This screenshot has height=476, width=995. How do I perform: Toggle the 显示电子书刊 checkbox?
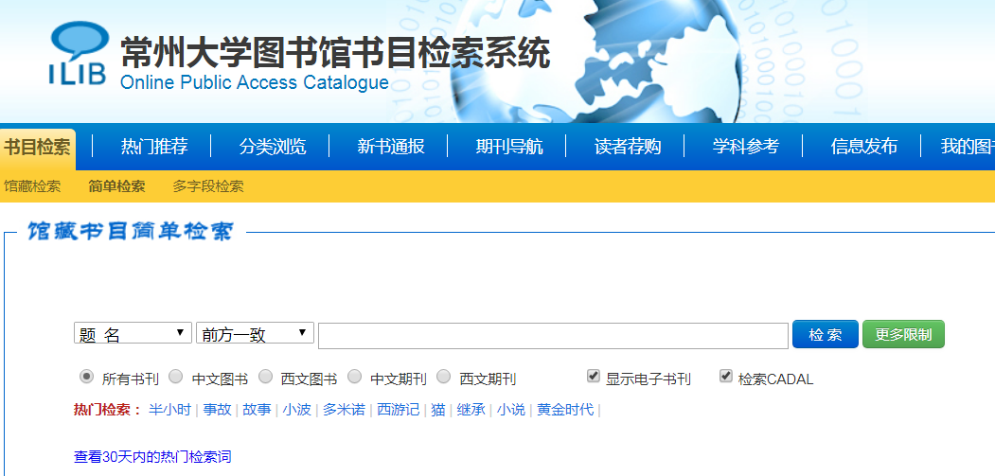tap(594, 377)
